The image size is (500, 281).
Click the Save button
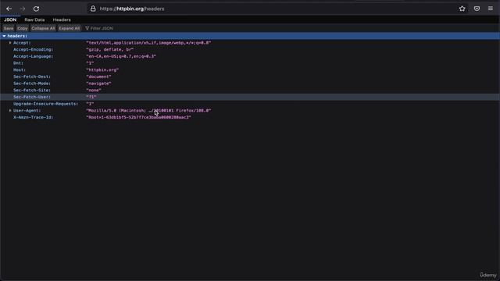[9, 28]
